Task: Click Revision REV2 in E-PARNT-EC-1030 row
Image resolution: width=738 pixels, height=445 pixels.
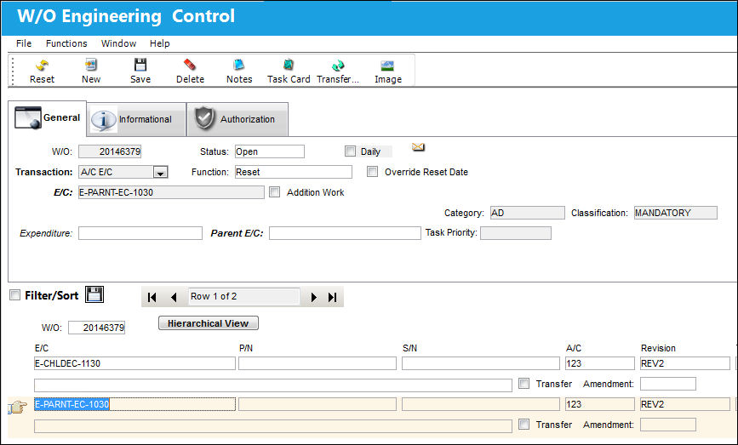Action: coord(685,404)
